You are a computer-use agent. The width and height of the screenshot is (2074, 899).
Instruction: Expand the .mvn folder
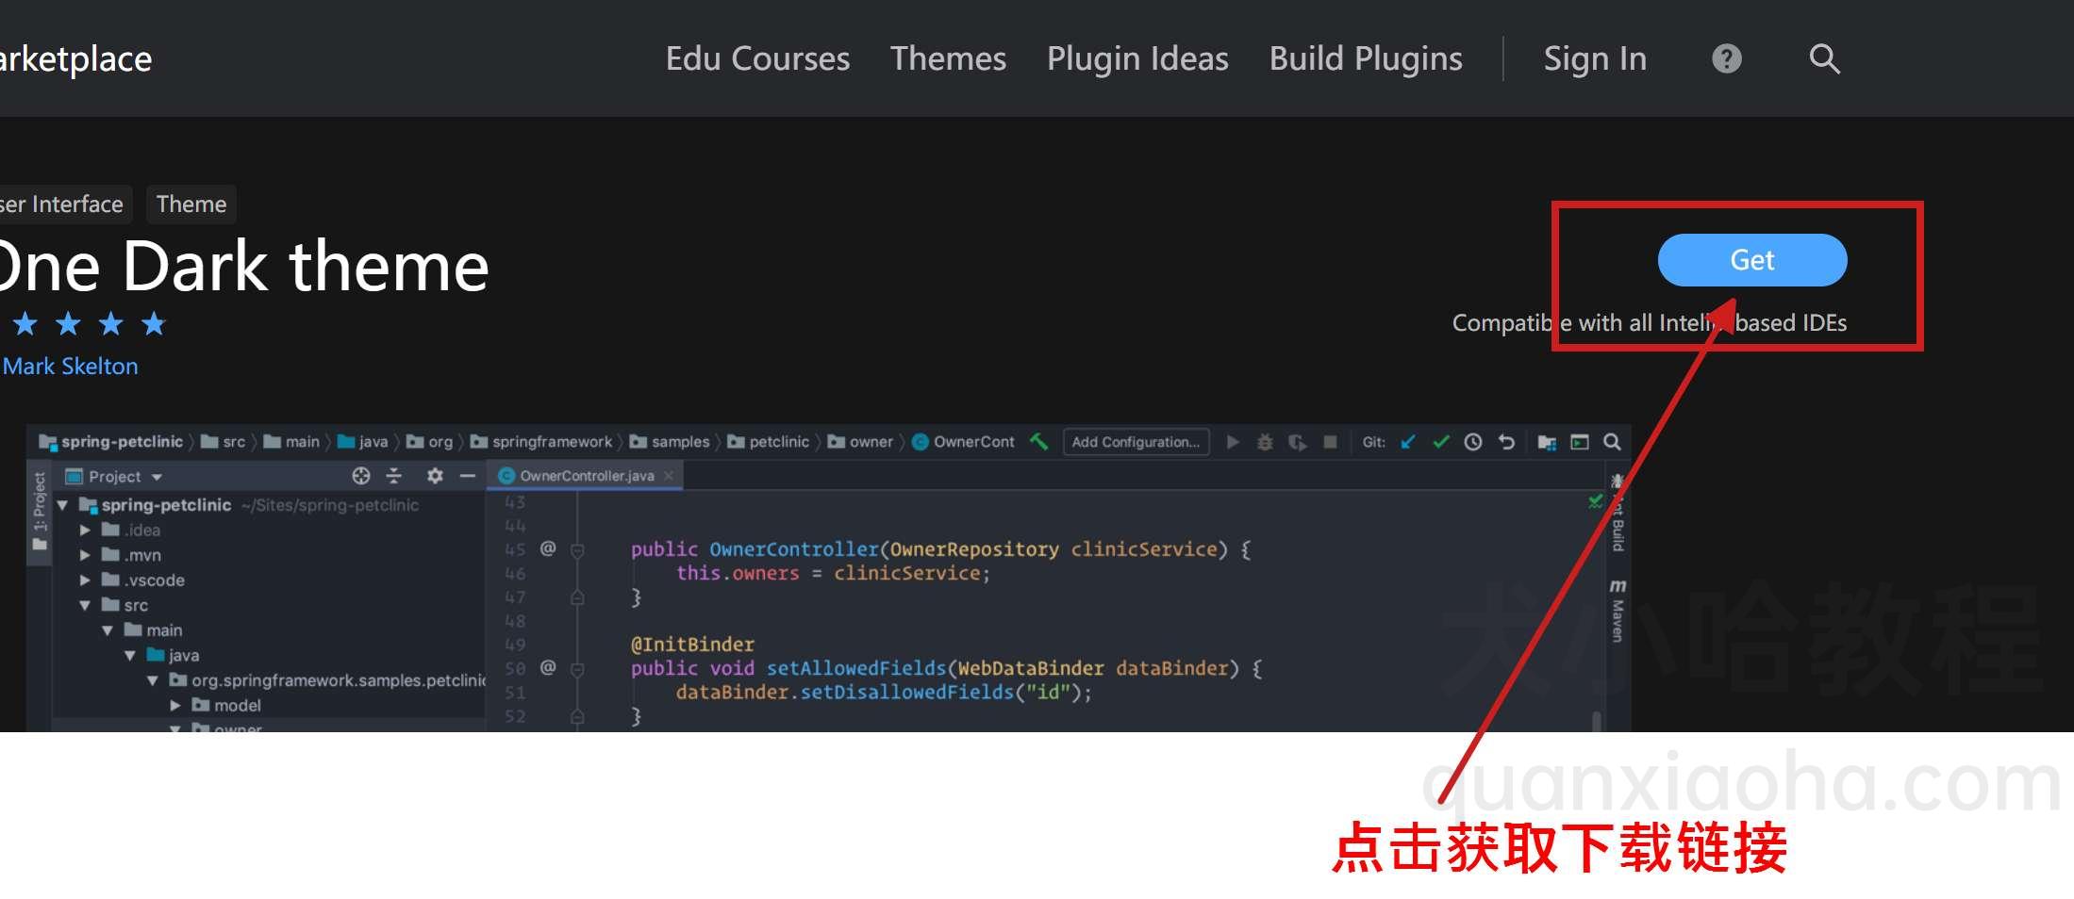click(85, 555)
